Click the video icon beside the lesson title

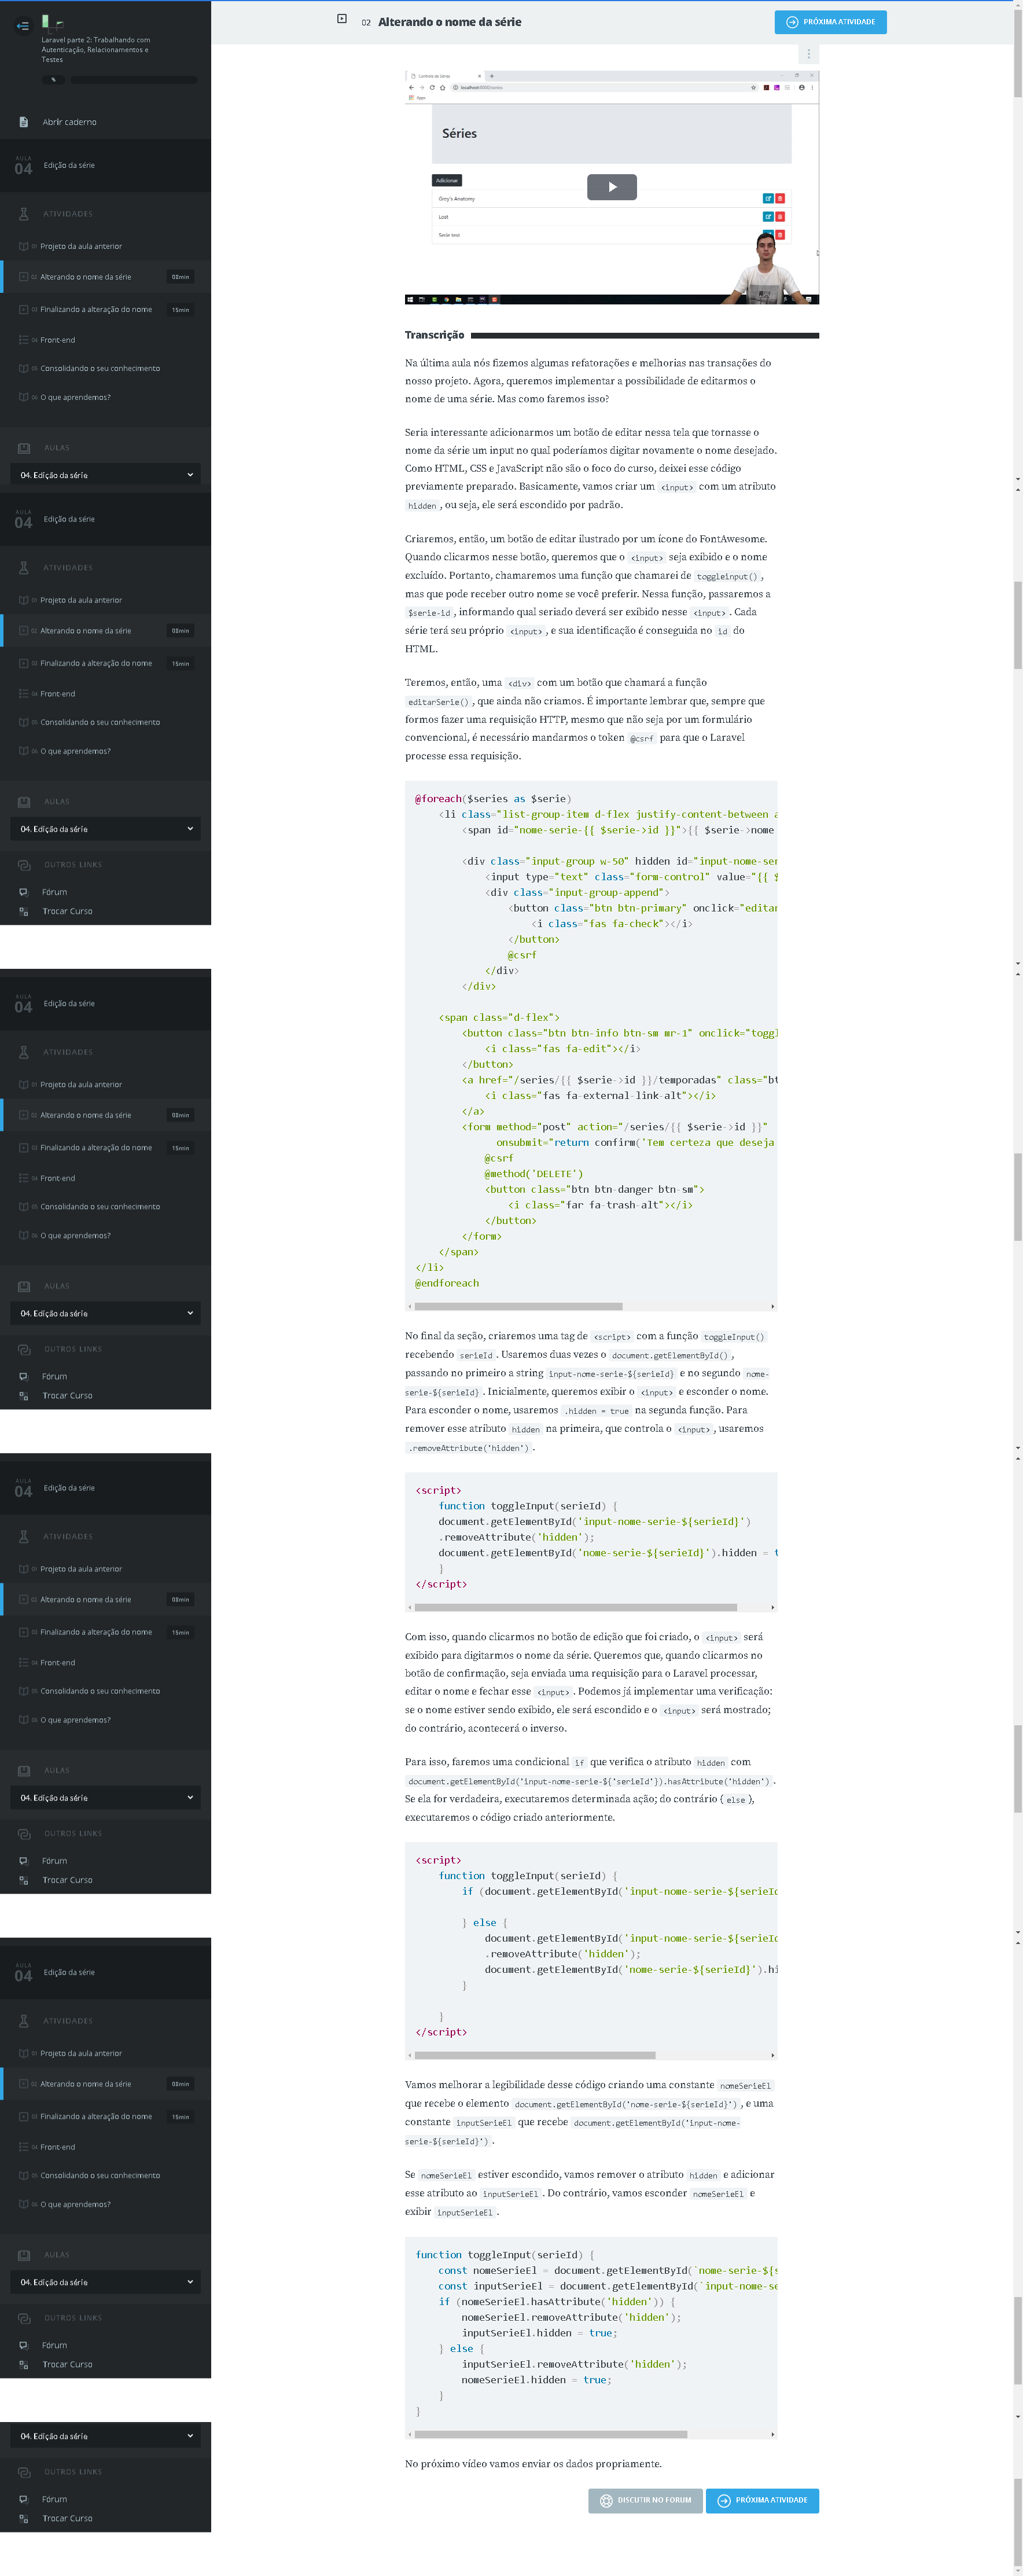point(342,20)
